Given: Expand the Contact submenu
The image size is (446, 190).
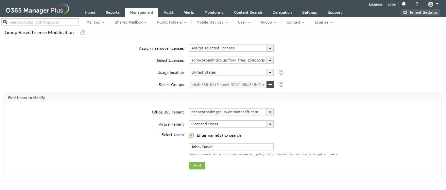Looking at the screenshot, I should coord(296,22).
